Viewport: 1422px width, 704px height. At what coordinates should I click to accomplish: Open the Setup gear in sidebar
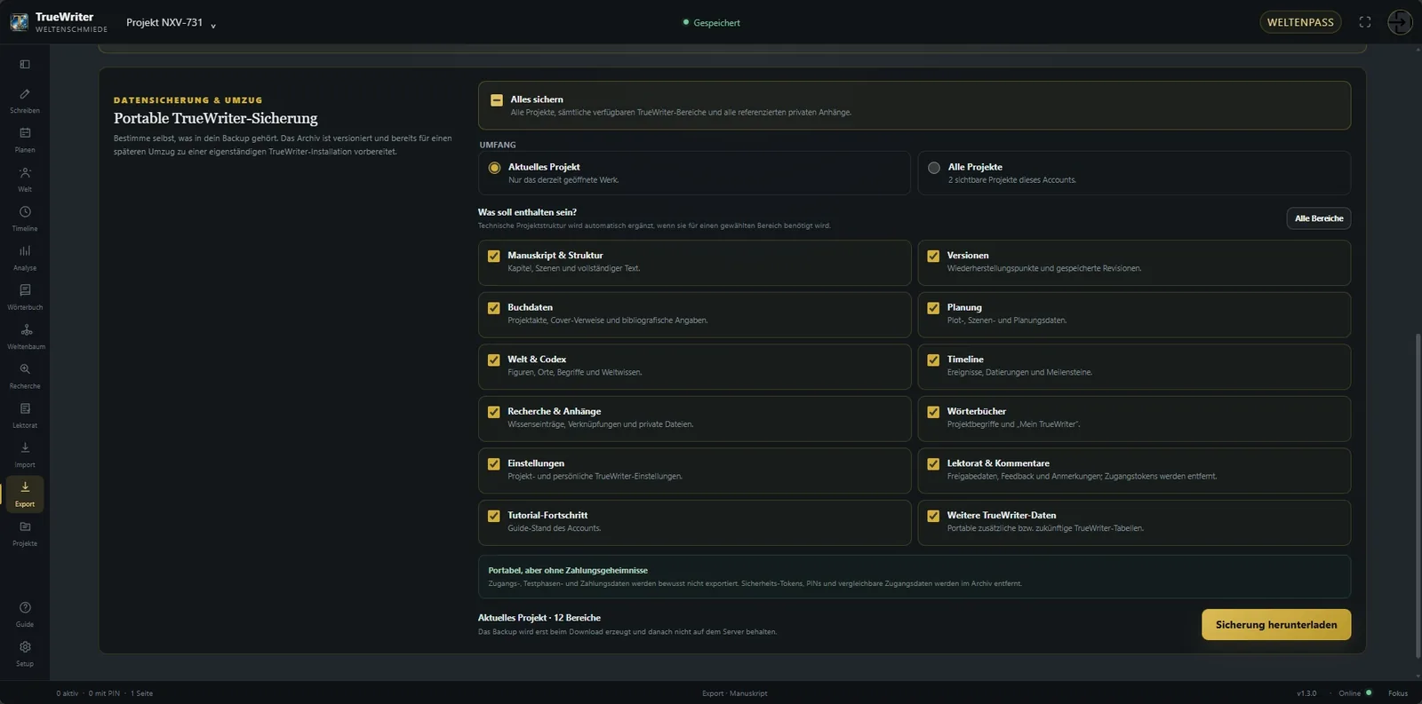coord(25,653)
